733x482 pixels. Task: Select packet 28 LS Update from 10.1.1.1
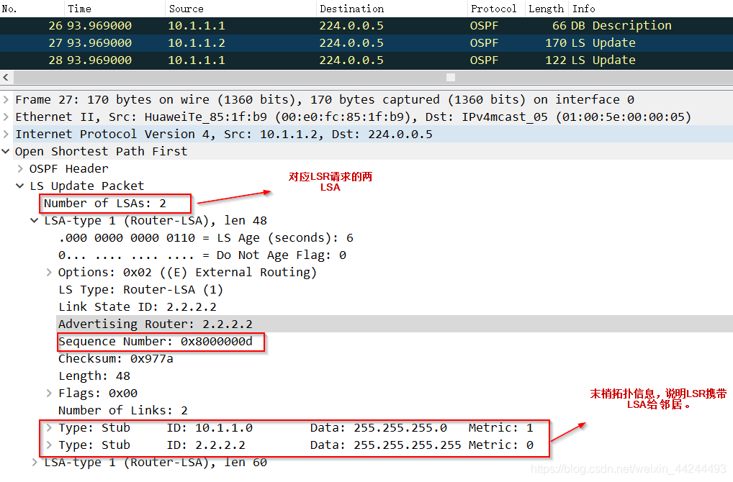[x=366, y=60]
